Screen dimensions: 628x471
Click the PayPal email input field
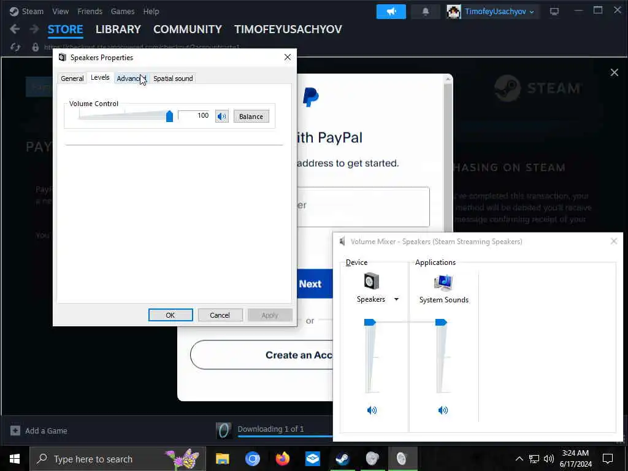(363, 207)
